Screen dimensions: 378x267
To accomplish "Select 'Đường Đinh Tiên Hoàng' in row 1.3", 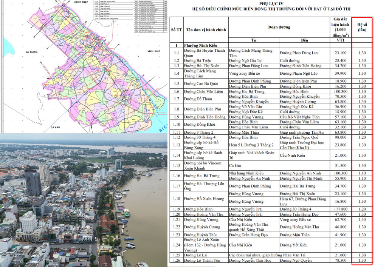I will click(x=301, y=66).
